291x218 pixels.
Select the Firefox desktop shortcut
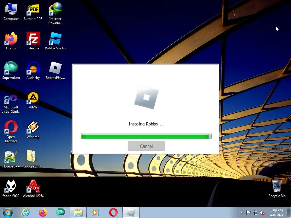11,41
